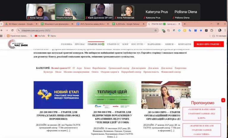Close the red Пропонуємо popup
Screen dimensions: 228x138
click(223, 100)
